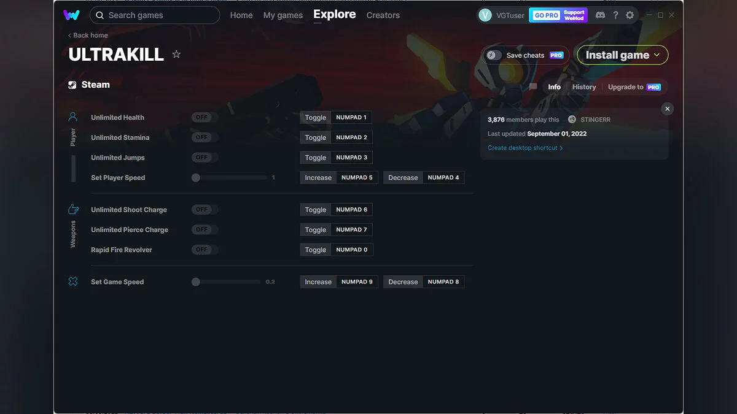Click Increase hotkey for Set Game Speed
Viewport: 737px width, 414px height.
339,282
